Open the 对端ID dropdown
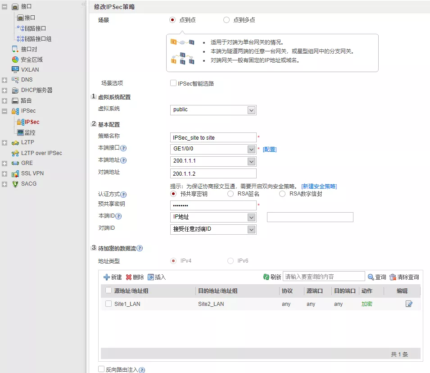430x373 pixels. click(x=251, y=230)
